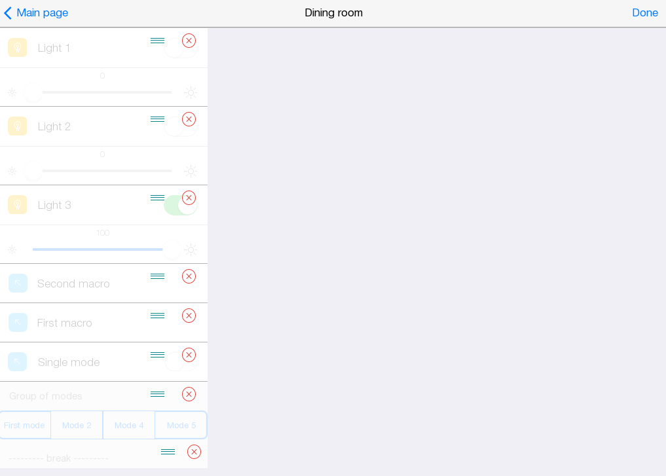Click the Group of modes reorder handle

click(x=157, y=394)
